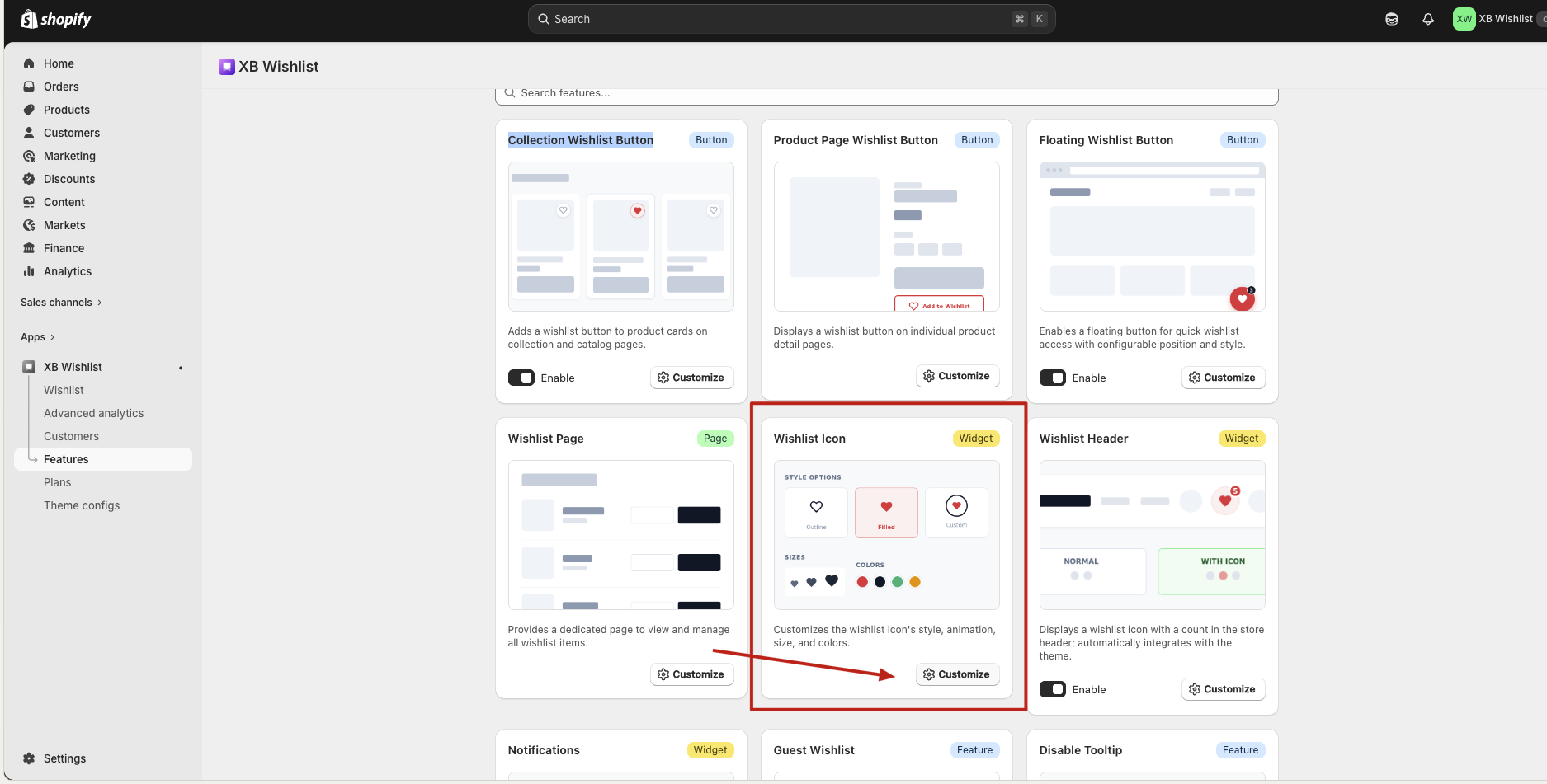Open the Theme configs menu item
Image resolution: width=1547 pixels, height=784 pixels.
click(x=82, y=505)
